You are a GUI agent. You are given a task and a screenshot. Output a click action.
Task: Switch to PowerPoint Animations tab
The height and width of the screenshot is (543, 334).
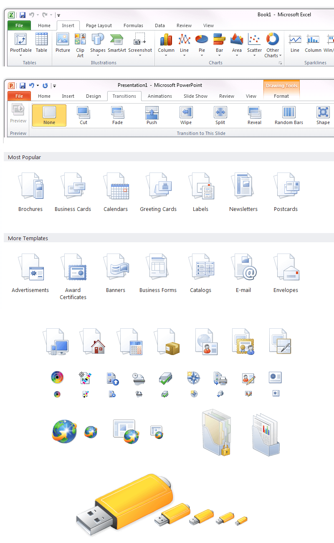click(x=160, y=96)
